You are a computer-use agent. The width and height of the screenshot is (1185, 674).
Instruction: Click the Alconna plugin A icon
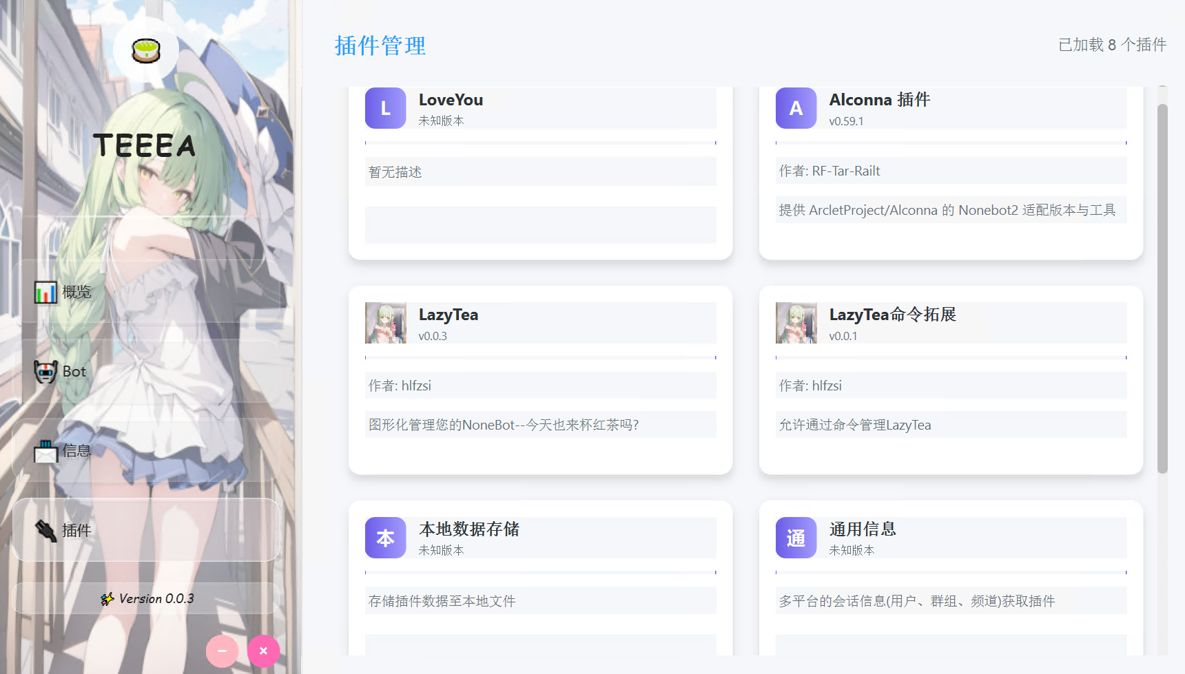pyautogui.click(x=796, y=108)
